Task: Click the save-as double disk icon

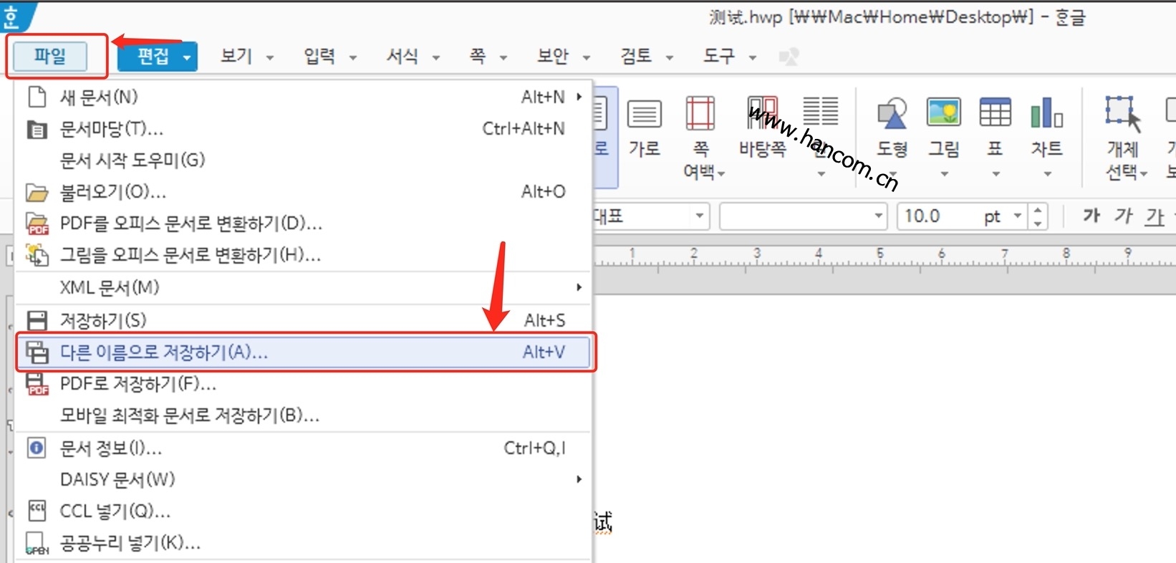Action: pos(37,352)
